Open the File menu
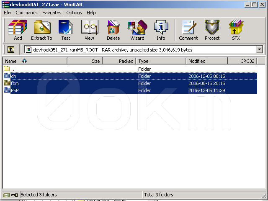 pos(7,13)
